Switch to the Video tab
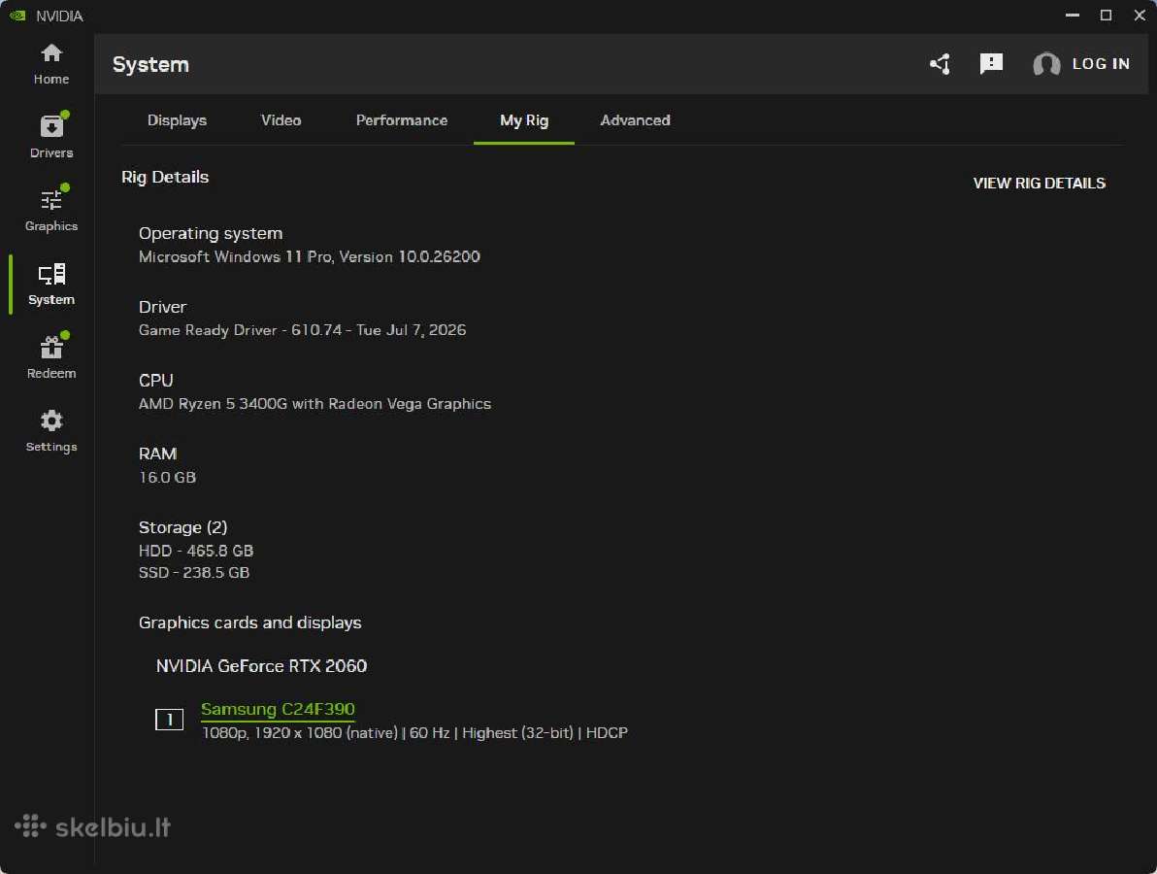Viewport: 1157px width, 874px height. (281, 120)
